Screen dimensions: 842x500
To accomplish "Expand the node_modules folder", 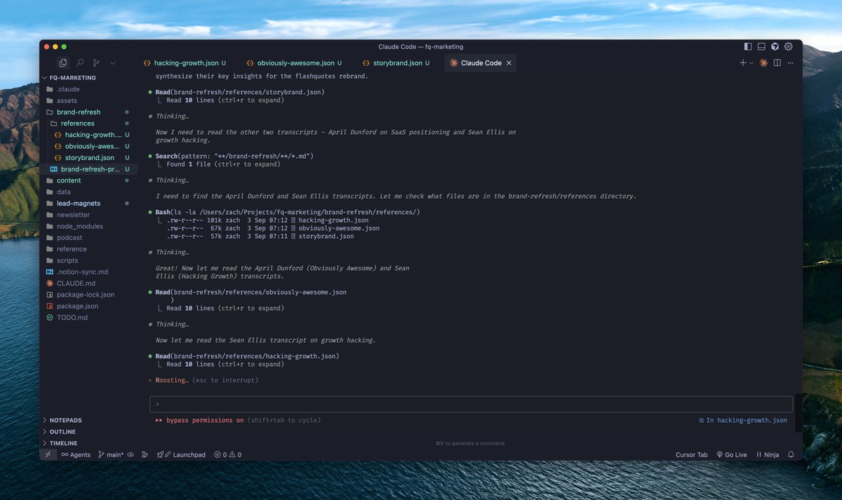I will [89, 226].
